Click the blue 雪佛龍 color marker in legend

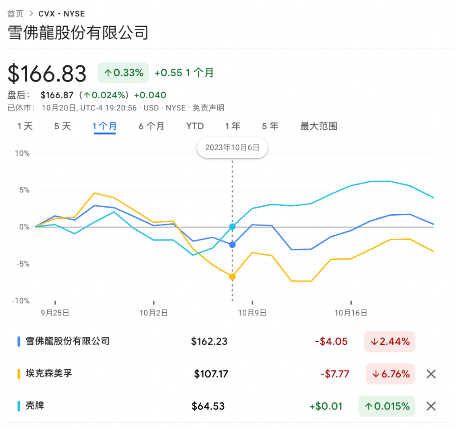(19, 342)
